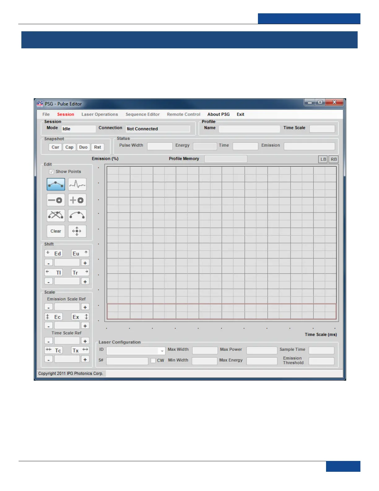Click the minus stepper below the Ec button
This screenshot has height=491, width=379.
[x=49, y=326]
